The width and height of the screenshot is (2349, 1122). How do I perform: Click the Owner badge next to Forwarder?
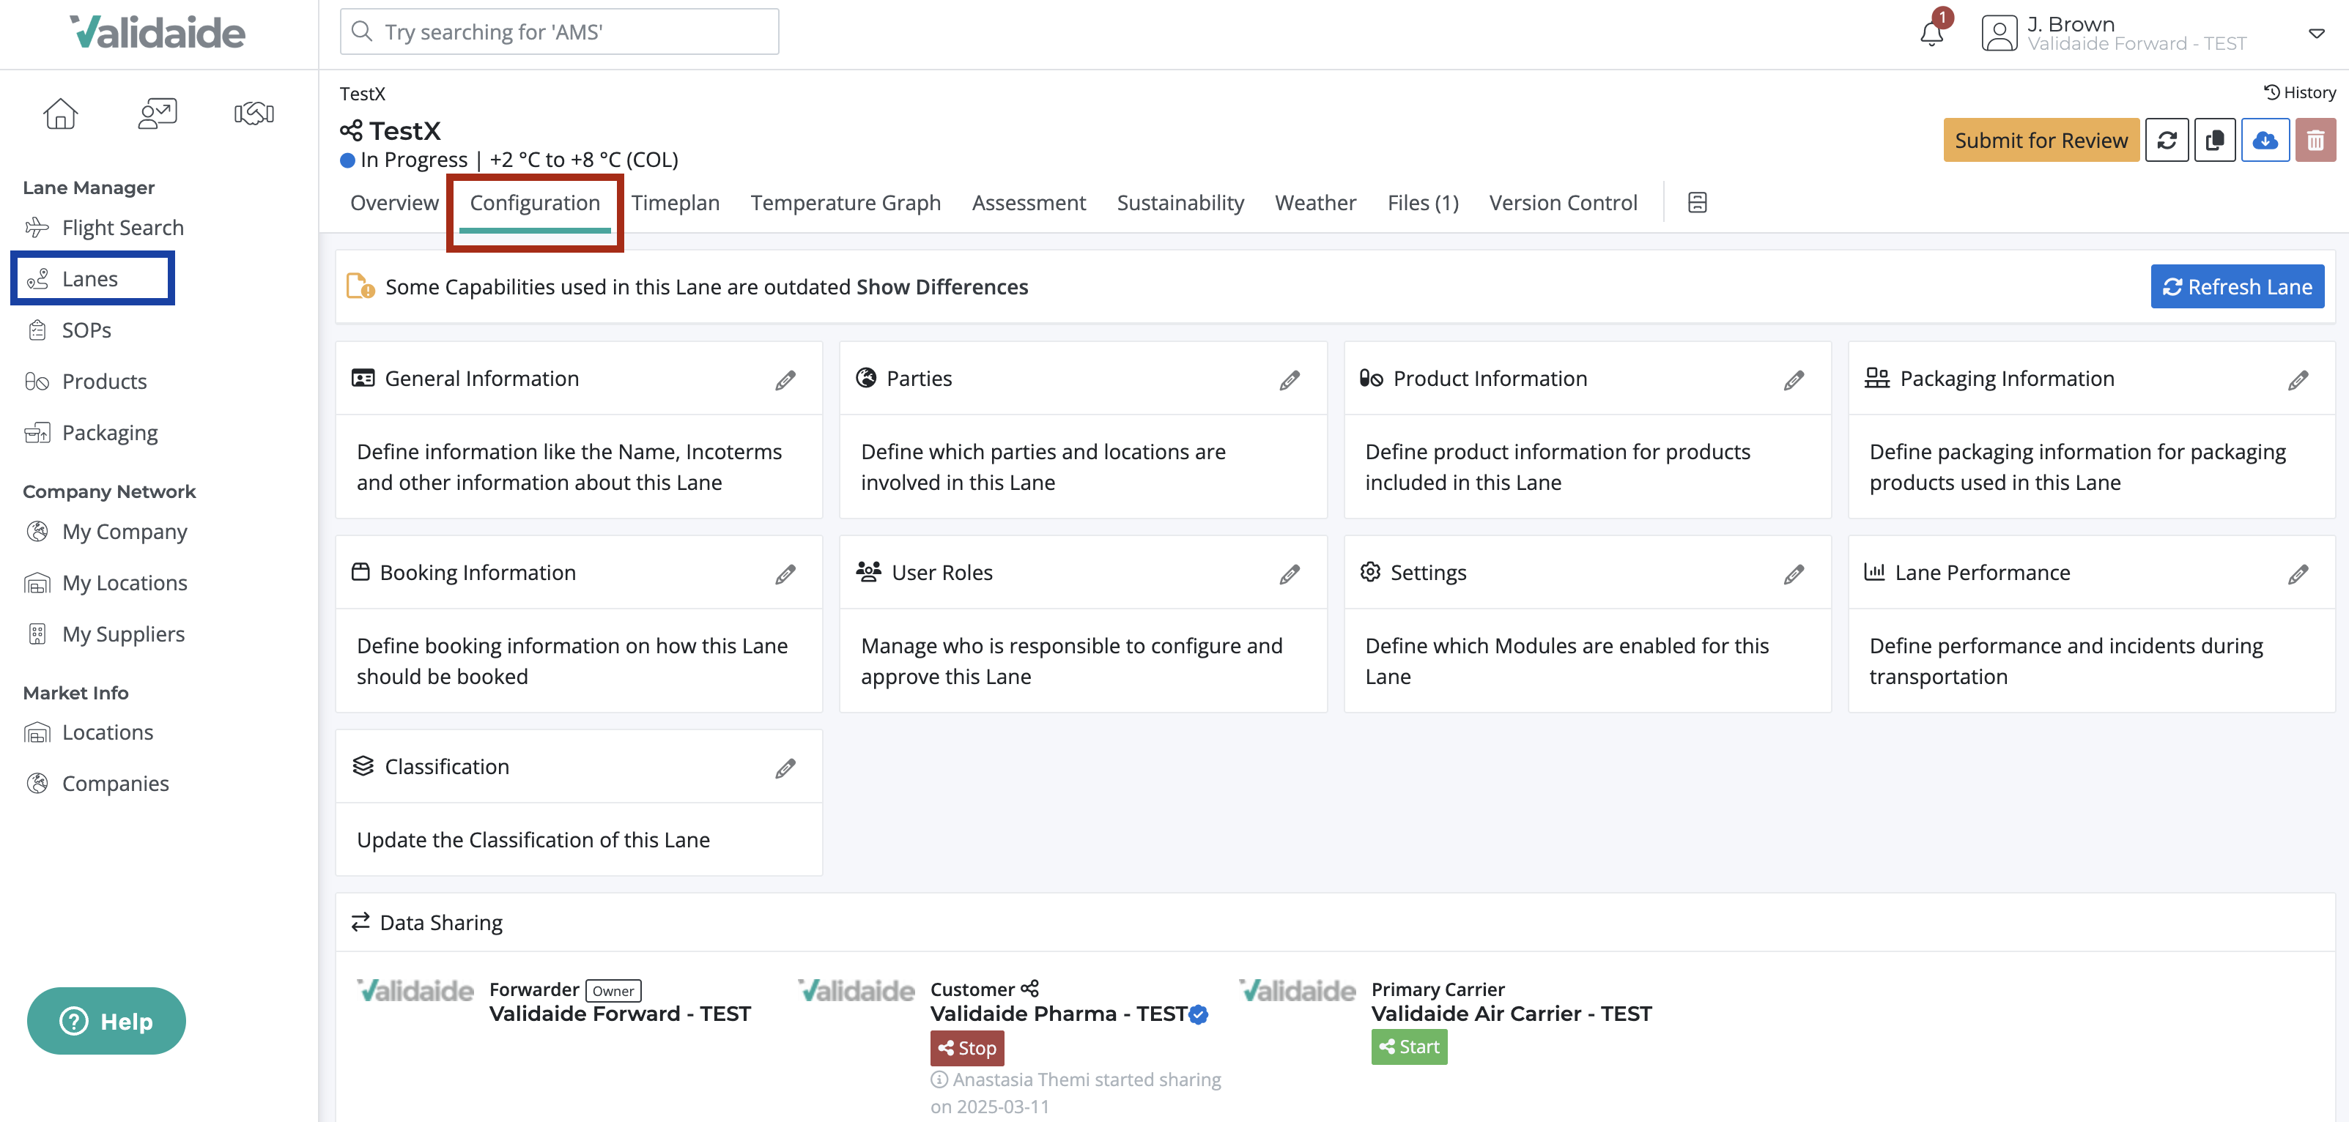tap(613, 991)
